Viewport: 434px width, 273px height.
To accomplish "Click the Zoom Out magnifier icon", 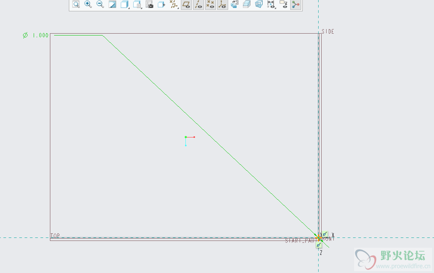I will click(100, 4).
